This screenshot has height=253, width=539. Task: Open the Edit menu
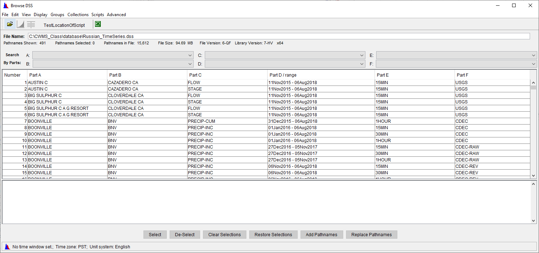(15, 15)
